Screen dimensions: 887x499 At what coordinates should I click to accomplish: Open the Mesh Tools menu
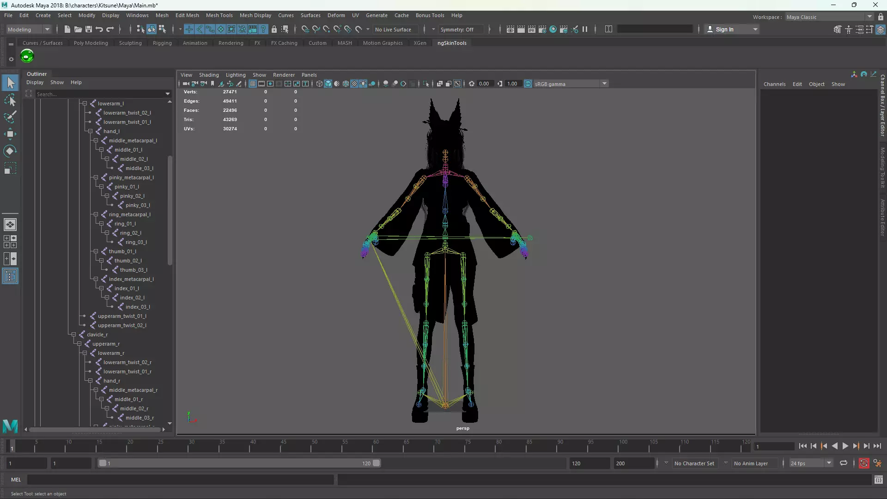(219, 15)
